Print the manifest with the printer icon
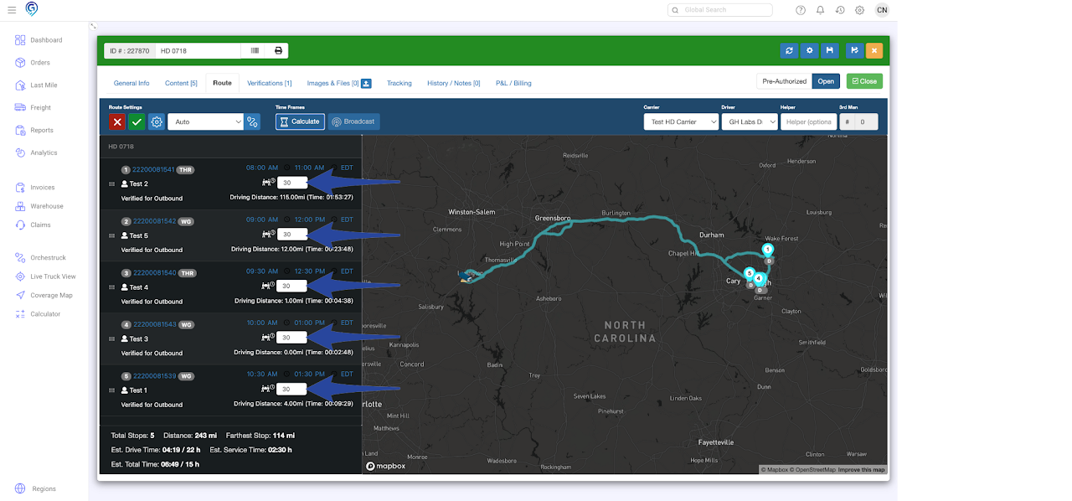 [x=278, y=51]
